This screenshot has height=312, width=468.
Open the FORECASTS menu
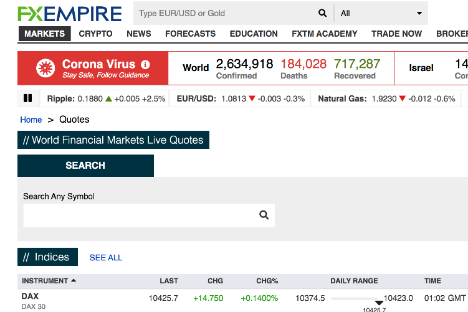click(x=191, y=34)
